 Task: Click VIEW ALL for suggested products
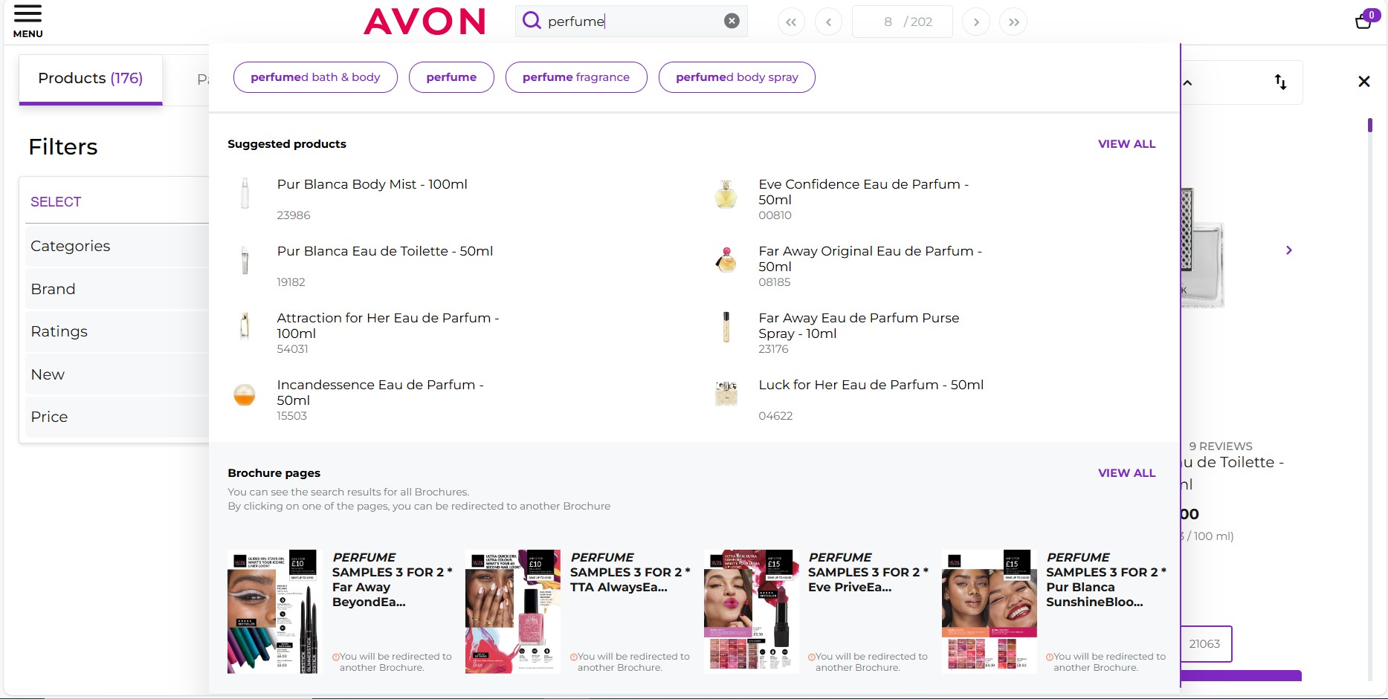(x=1126, y=143)
